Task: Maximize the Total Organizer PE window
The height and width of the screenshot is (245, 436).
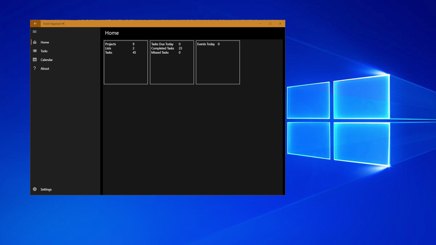Action: click(270, 24)
